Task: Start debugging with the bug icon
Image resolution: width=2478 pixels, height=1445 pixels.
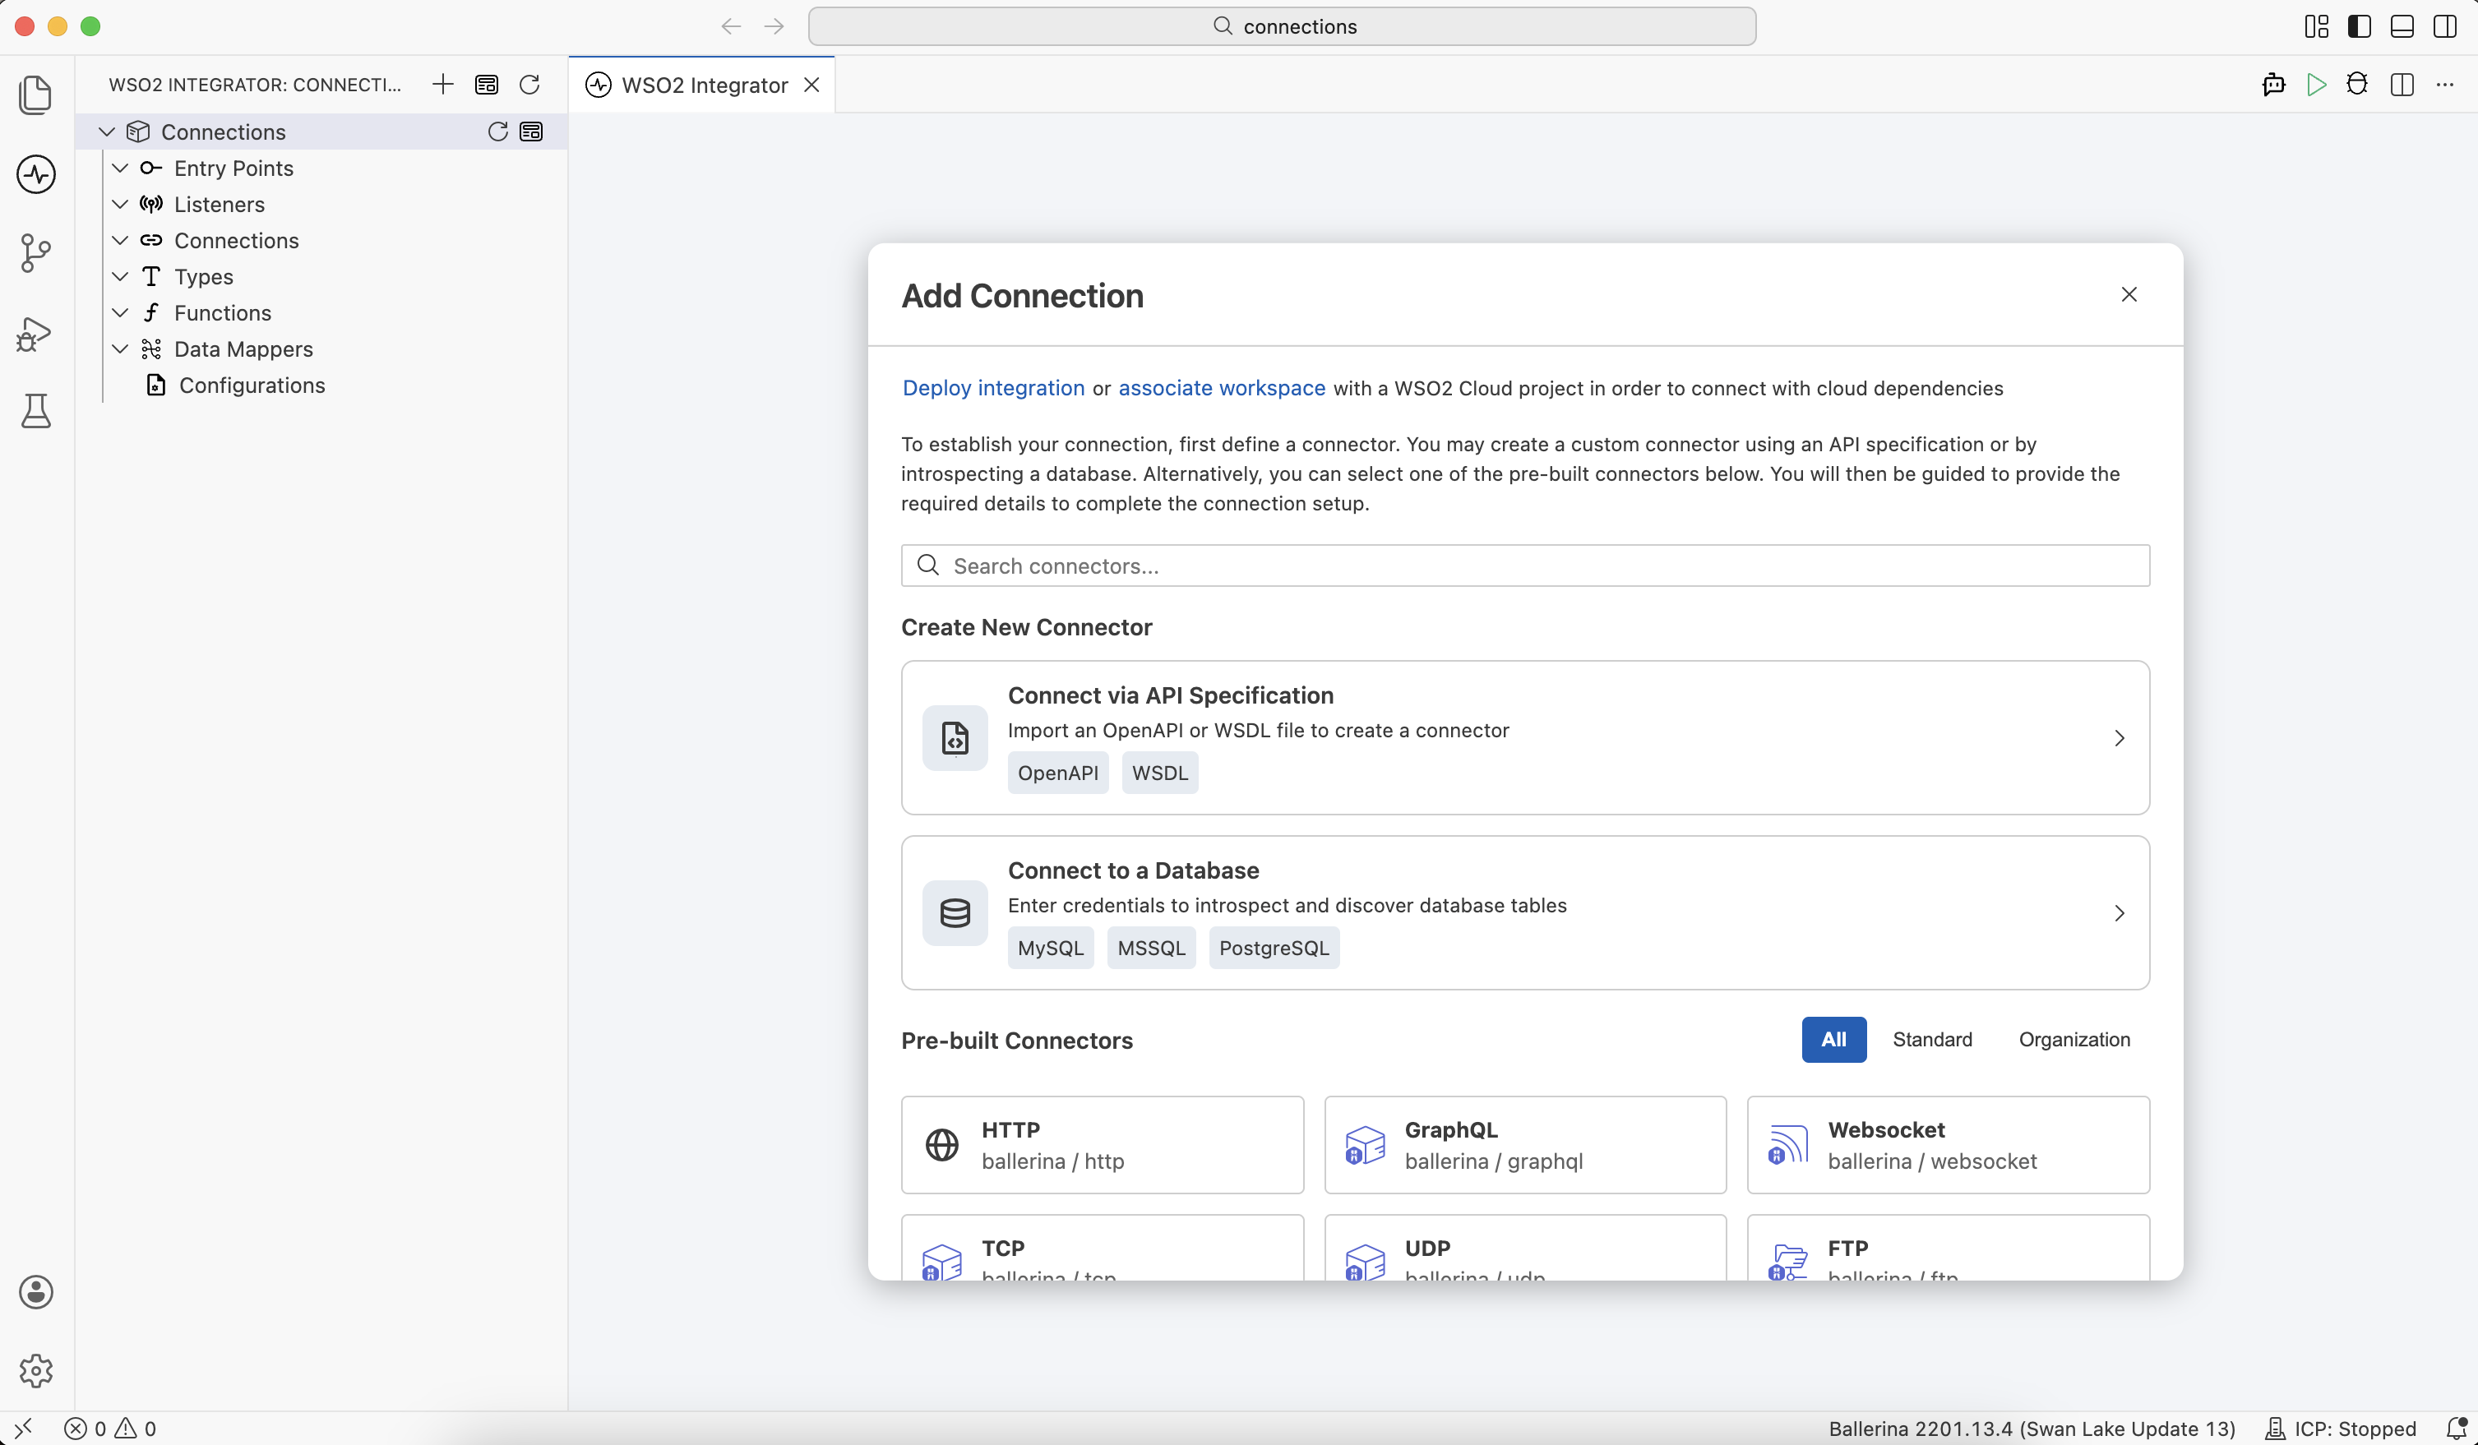Action: [2357, 85]
